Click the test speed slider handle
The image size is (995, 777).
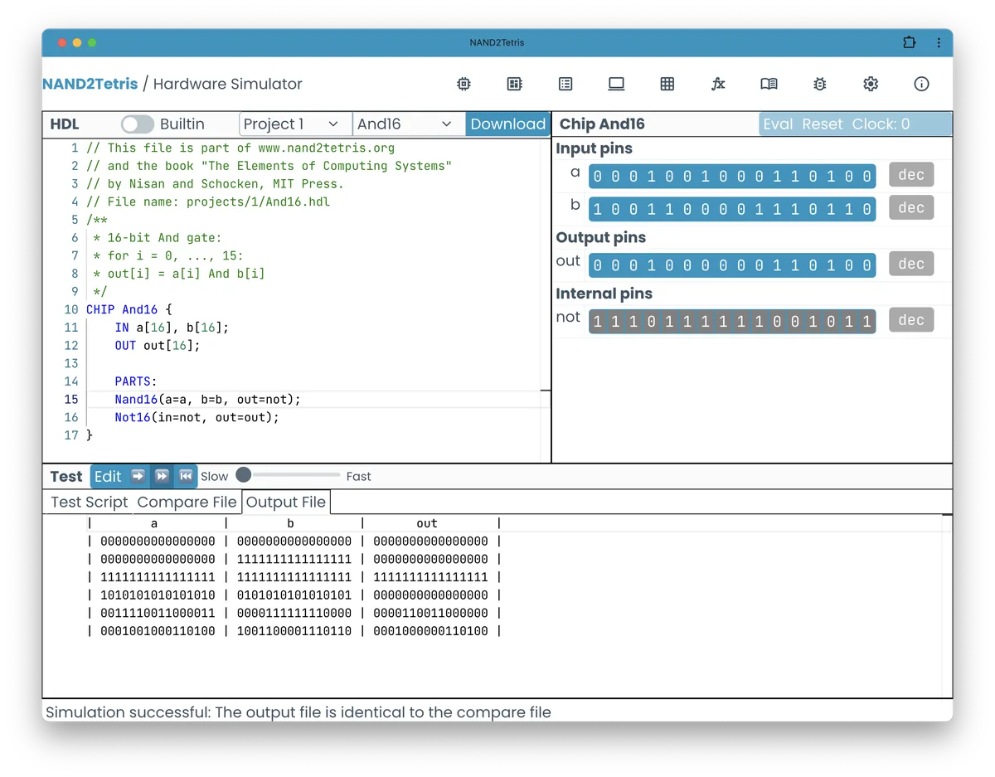[x=244, y=474]
